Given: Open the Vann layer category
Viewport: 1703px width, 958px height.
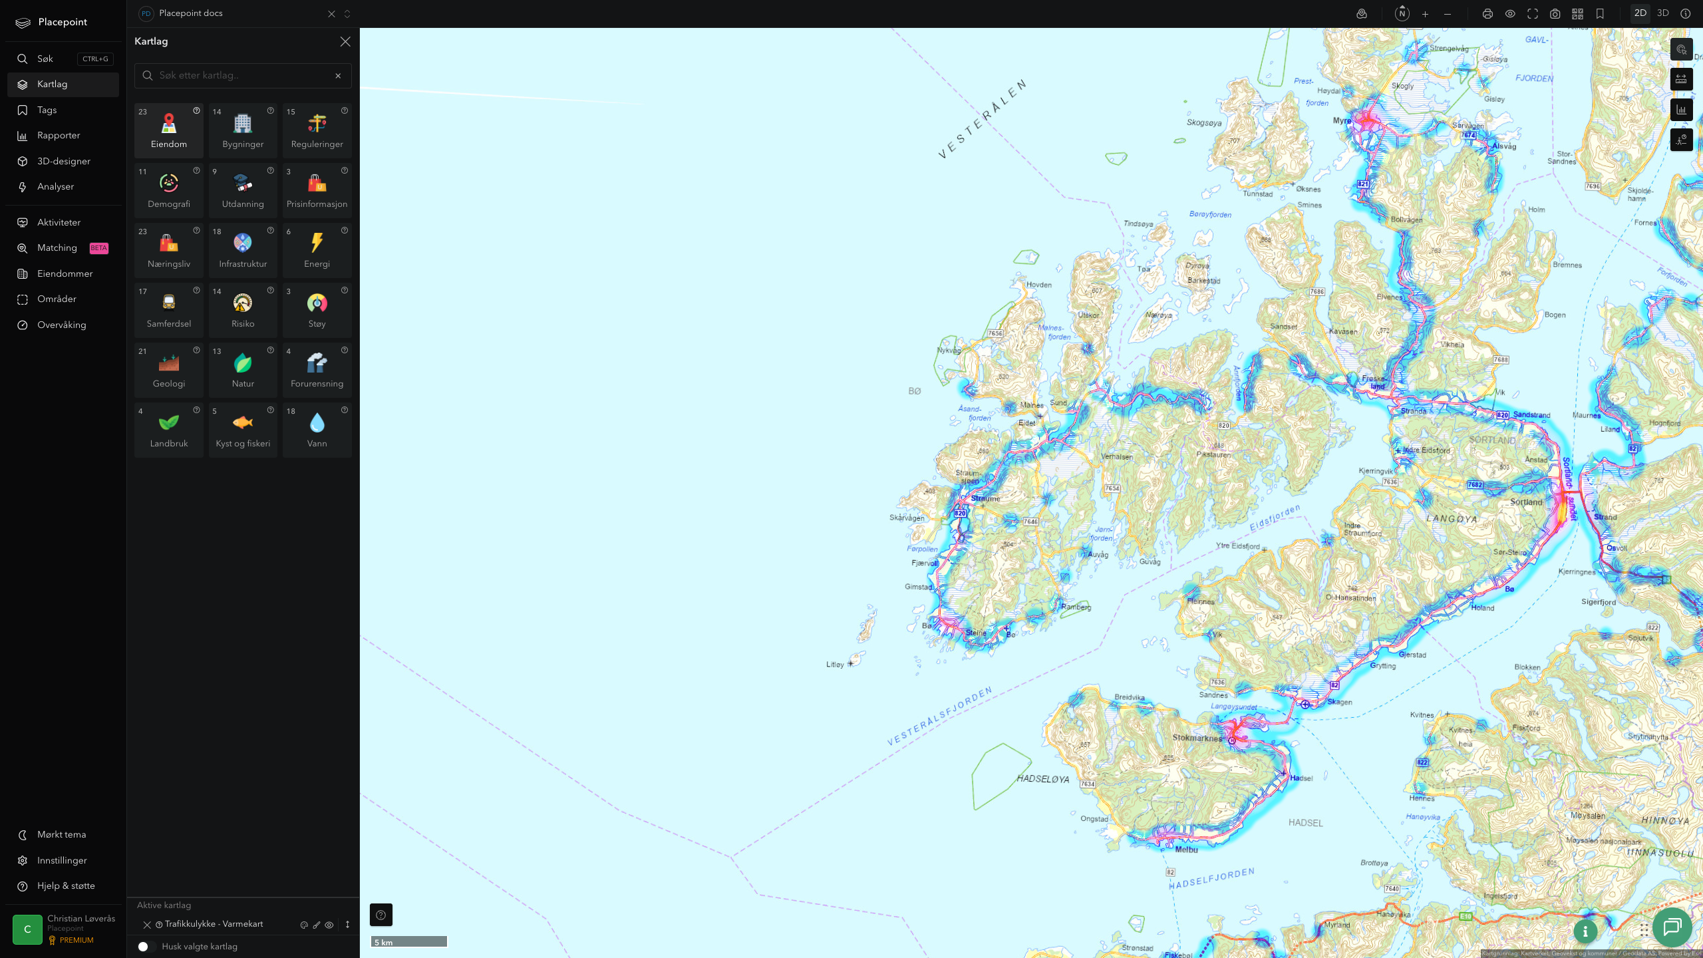Looking at the screenshot, I should point(317,430).
